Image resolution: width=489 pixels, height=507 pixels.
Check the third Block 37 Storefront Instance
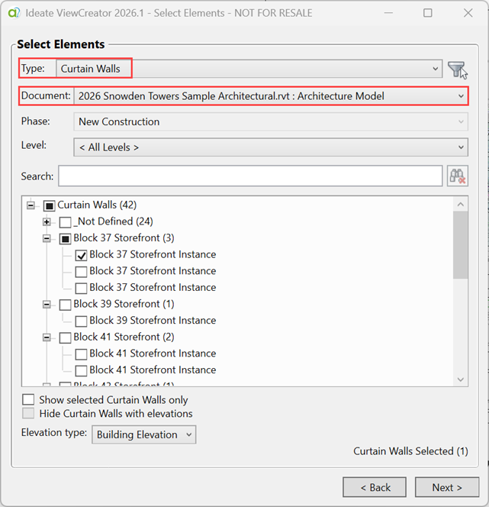click(81, 289)
